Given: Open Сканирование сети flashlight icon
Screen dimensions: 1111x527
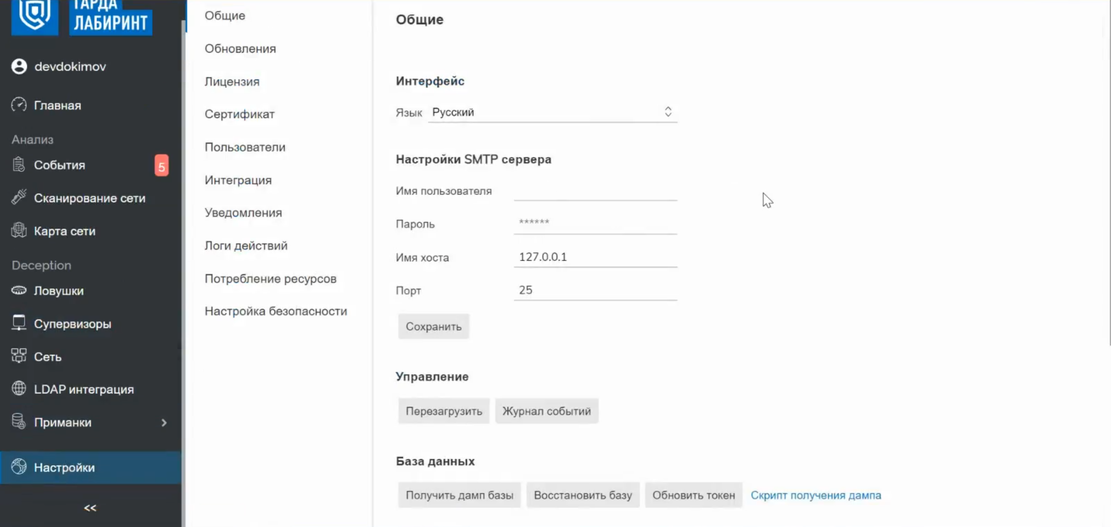Looking at the screenshot, I should point(19,197).
